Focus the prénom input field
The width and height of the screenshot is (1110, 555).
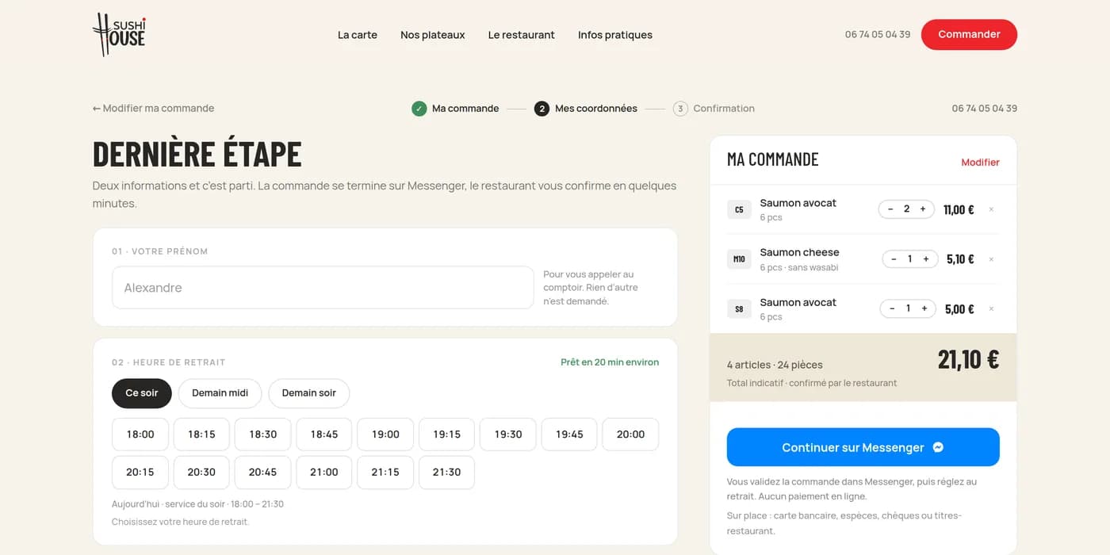[x=323, y=288]
